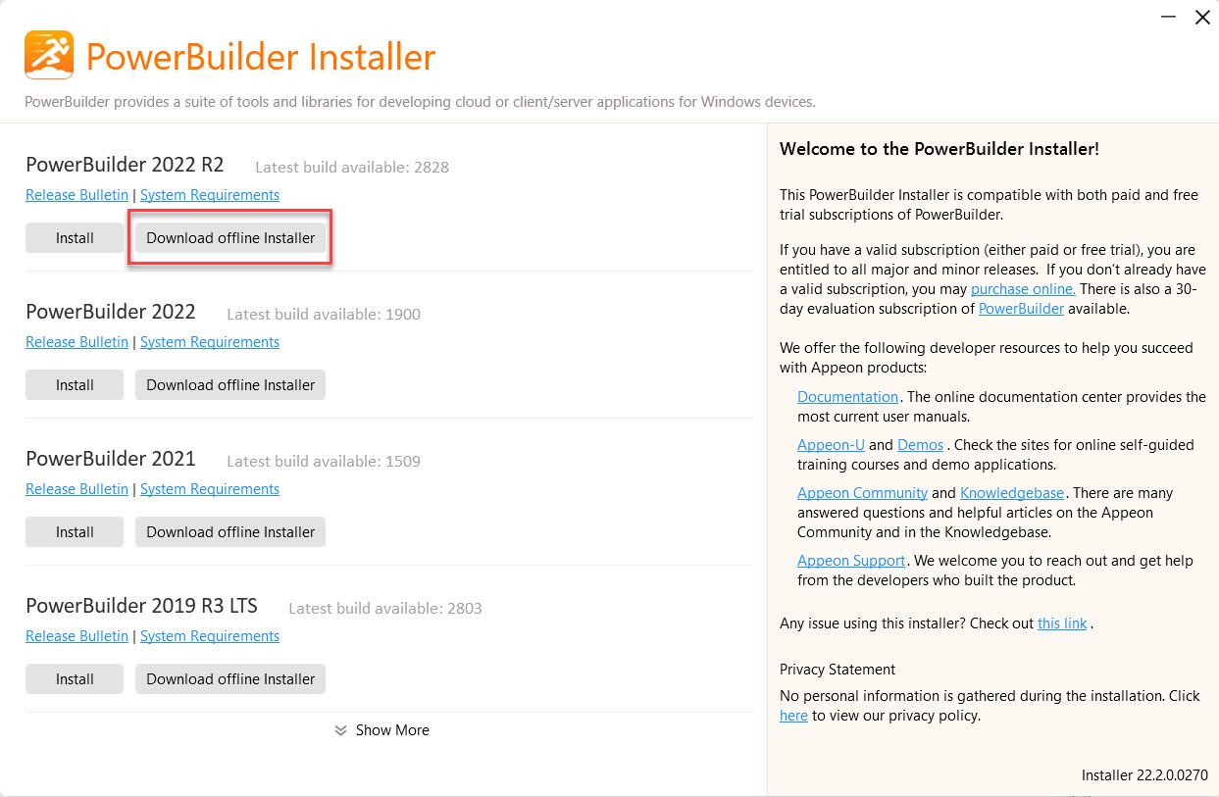
Task: Open the Appeon Community link
Action: (862, 493)
